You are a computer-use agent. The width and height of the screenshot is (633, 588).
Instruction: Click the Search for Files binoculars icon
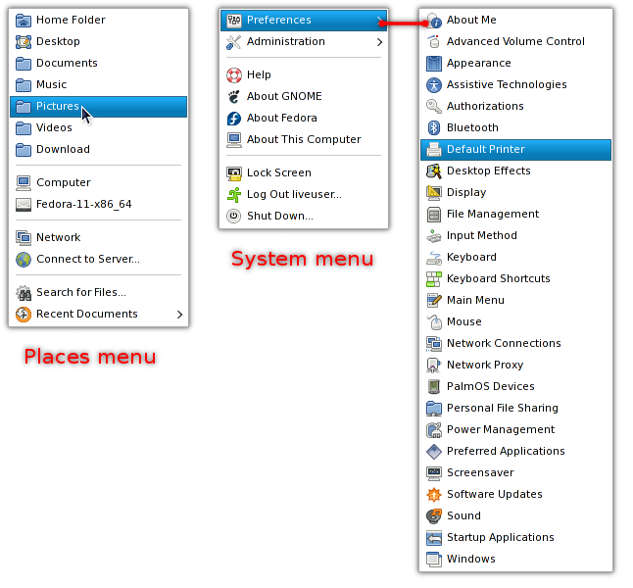(x=24, y=293)
